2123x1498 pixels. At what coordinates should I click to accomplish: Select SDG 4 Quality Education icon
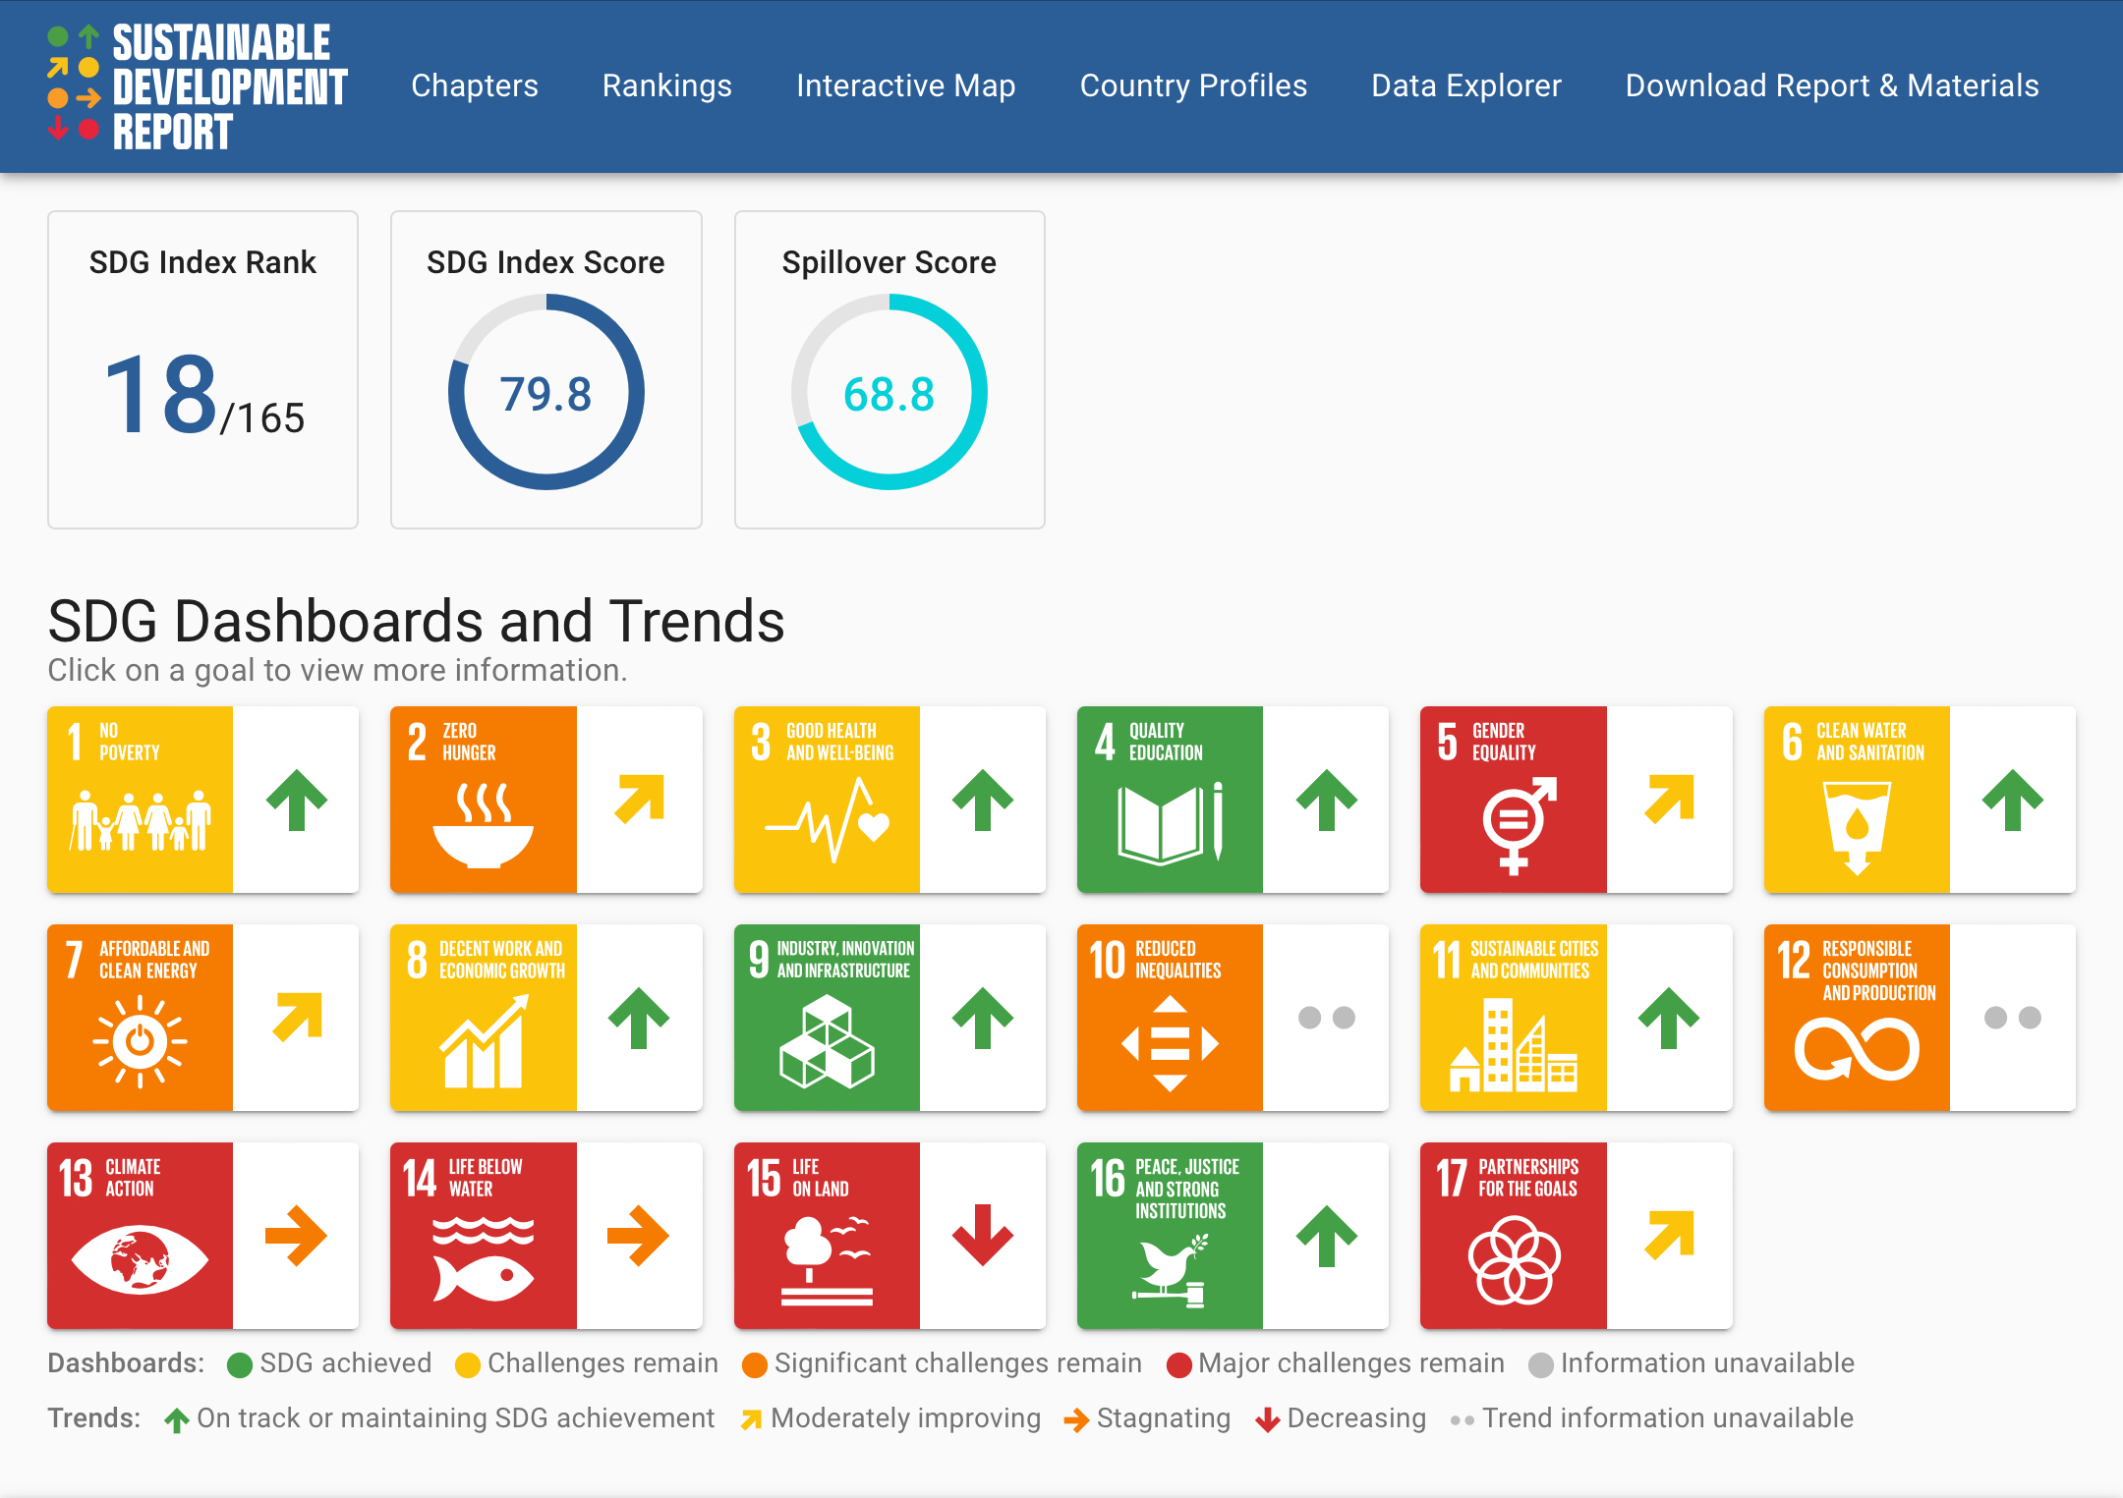(1170, 800)
